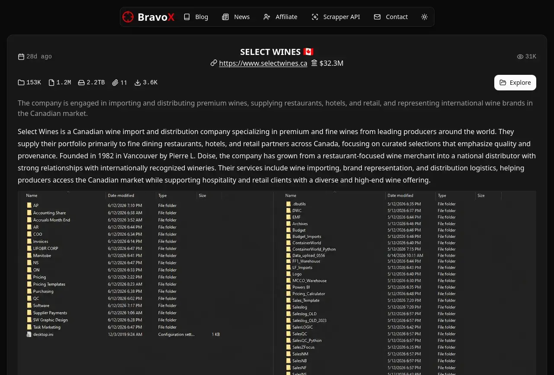The height and width of the screenshot is (375, 554).
Task: Click the file count icon showing 1.2M
Action: (52, 83)
